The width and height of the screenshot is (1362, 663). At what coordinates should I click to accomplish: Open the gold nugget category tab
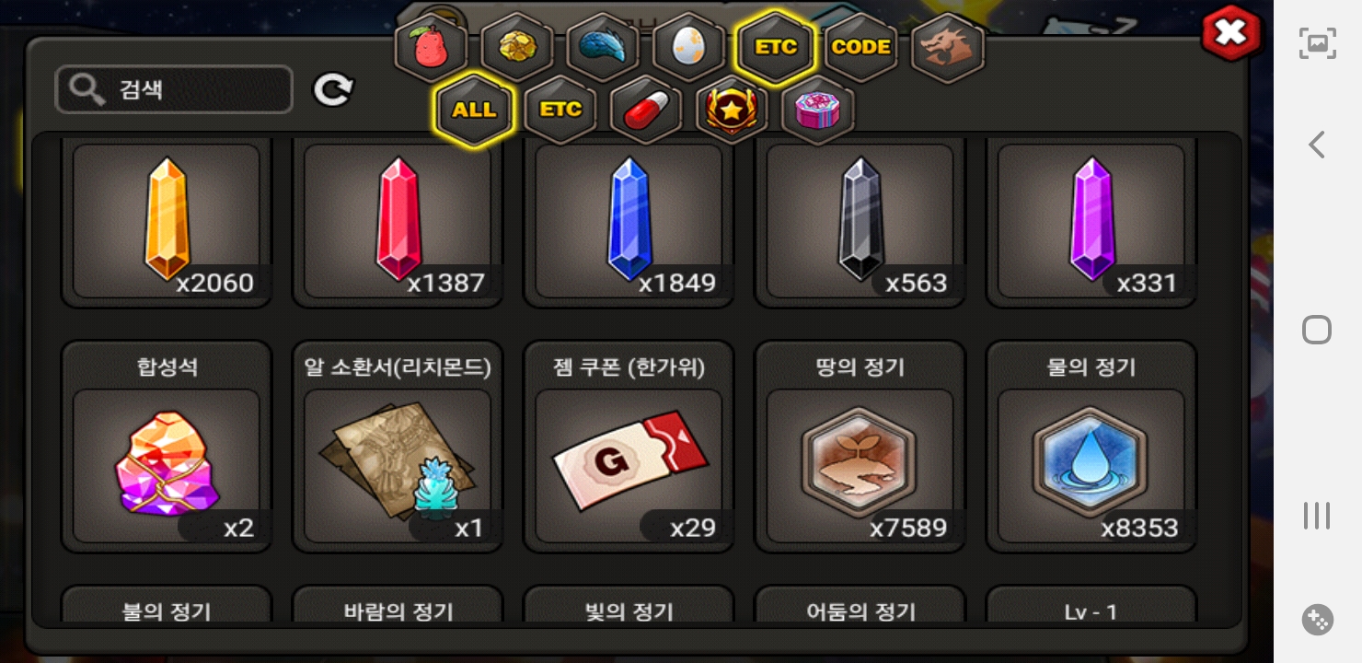point(517,48)
